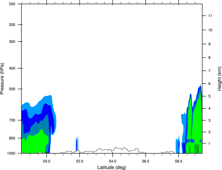
Task: Click the 5 km height label
Action: point(209,96)
